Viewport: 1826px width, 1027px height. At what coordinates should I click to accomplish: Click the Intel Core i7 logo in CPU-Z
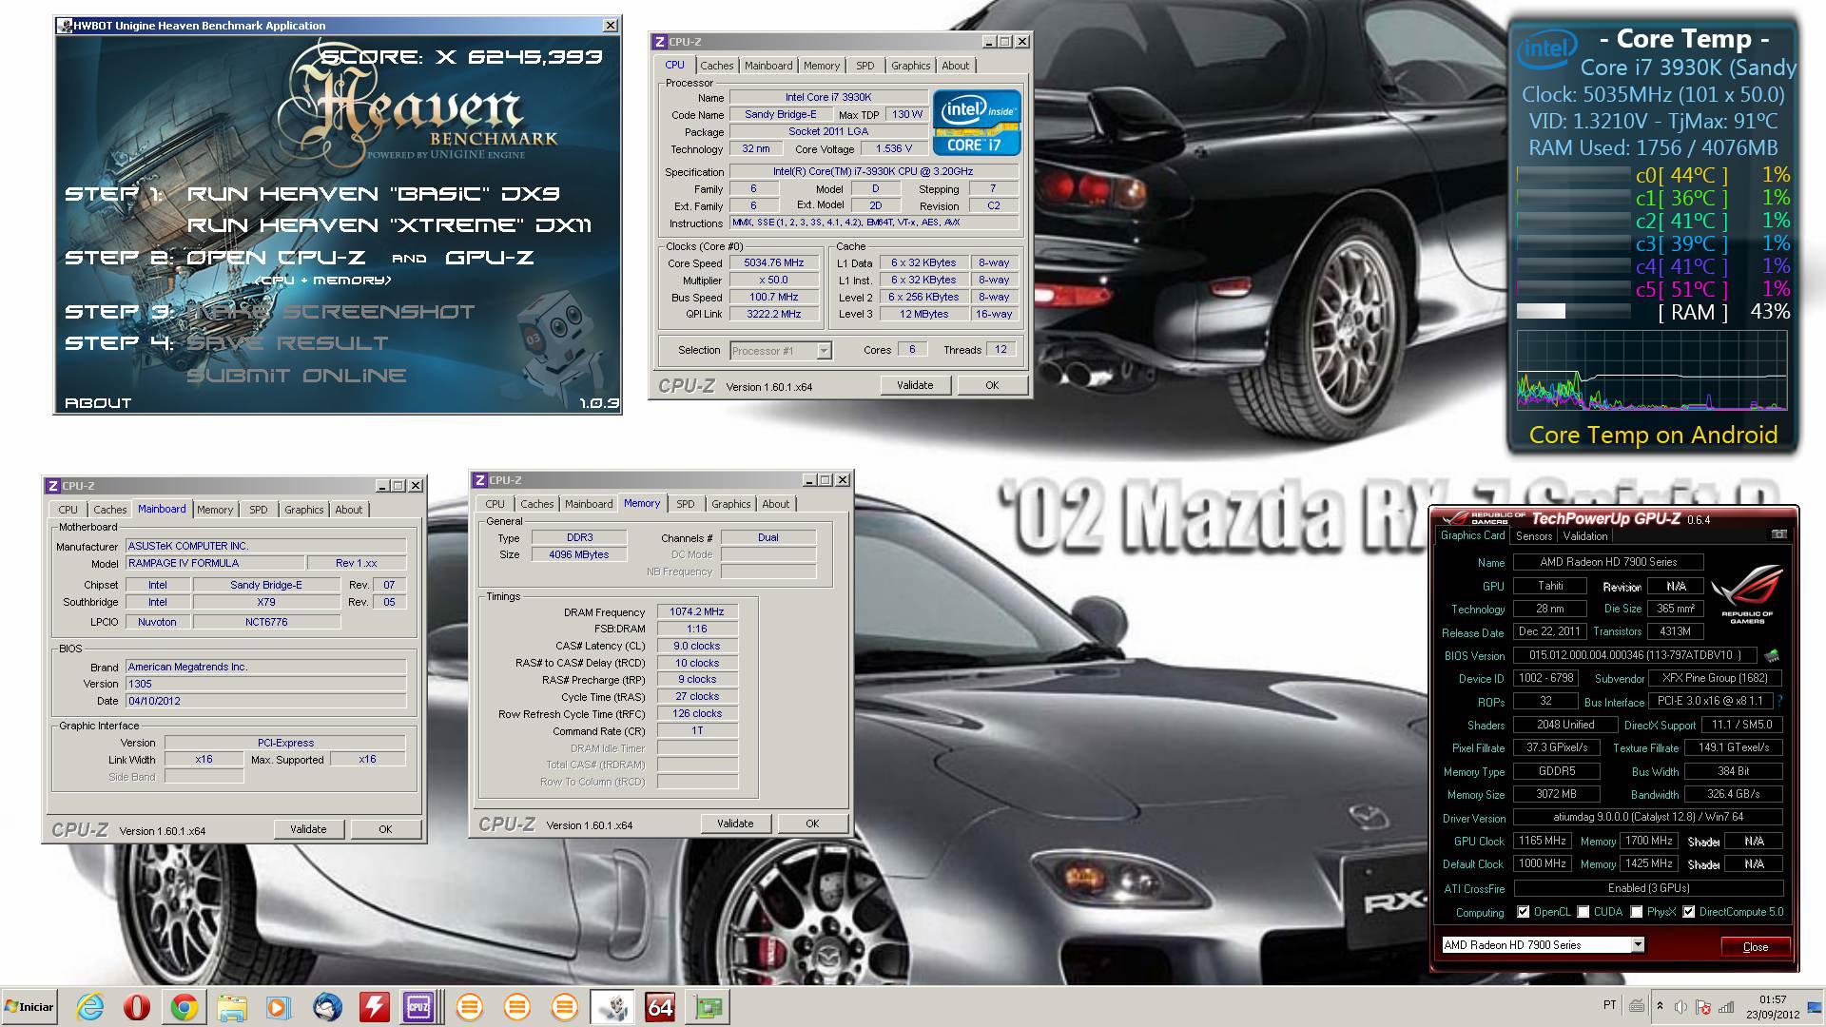point(977,123)
